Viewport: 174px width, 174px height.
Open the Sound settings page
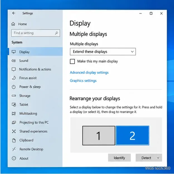pos(35,61)
